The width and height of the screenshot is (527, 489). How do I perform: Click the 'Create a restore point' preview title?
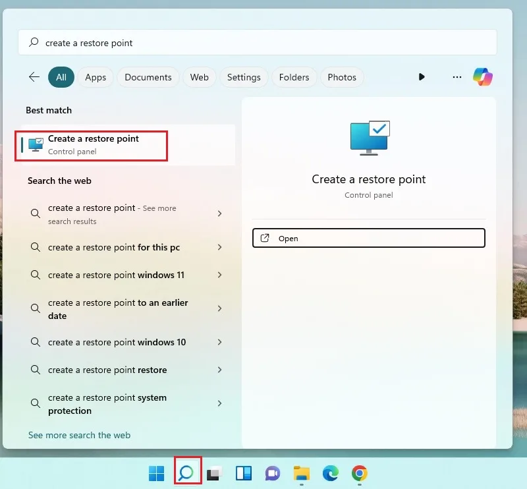click(x=369, y=179)
